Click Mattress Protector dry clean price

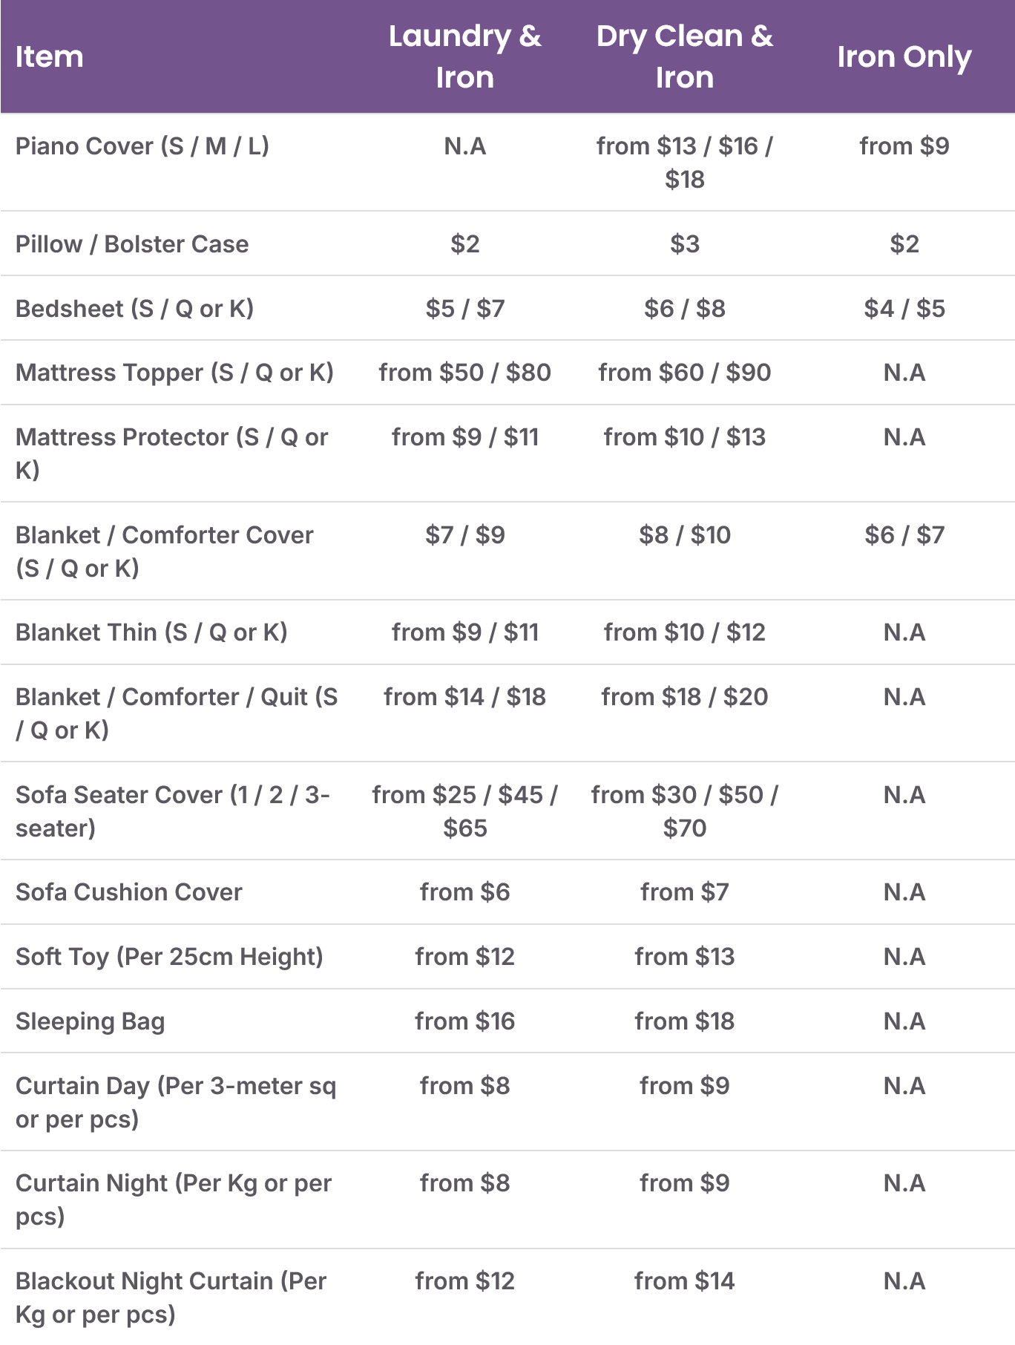[x=684, y=437]
